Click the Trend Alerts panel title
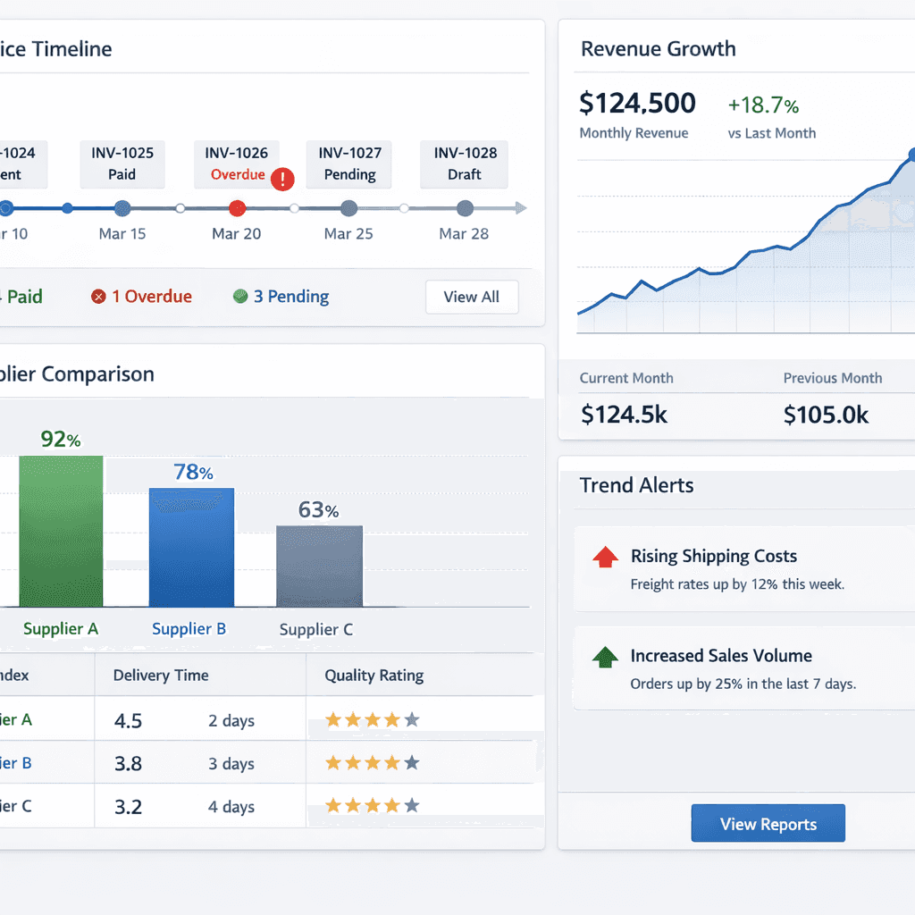Image resolution: width=915 pixels, height=915 pixels. tap(636, 485)
